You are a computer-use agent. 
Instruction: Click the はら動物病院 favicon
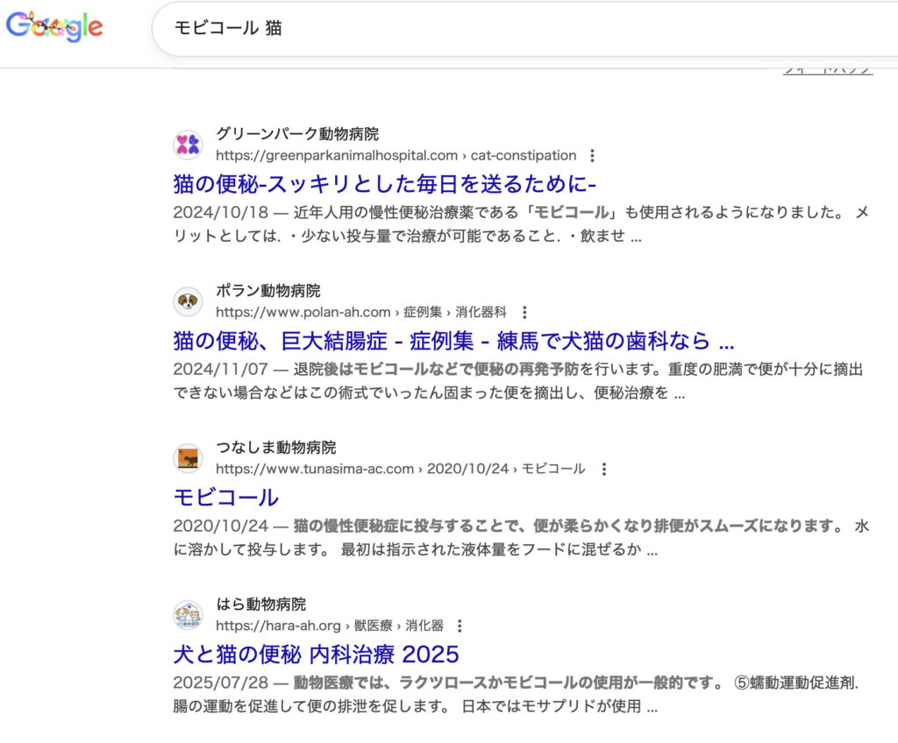click(188, 615)
